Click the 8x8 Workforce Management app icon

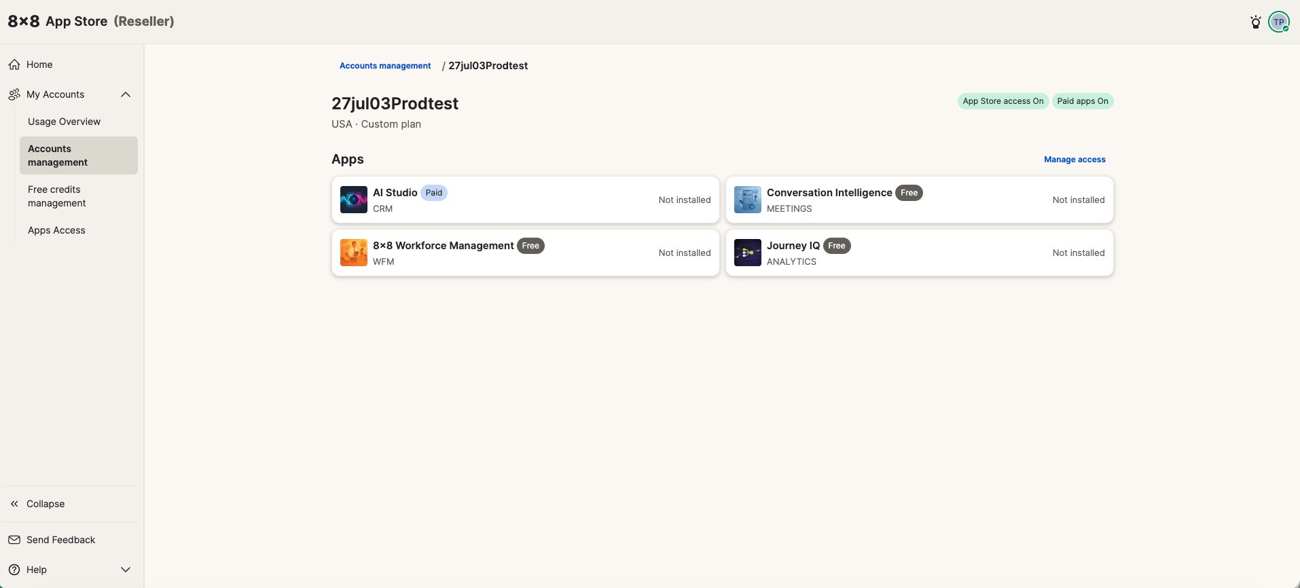coord(354,253)
